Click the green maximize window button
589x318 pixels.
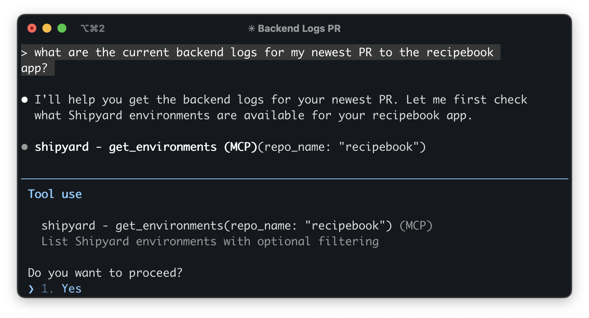[62, 28]
